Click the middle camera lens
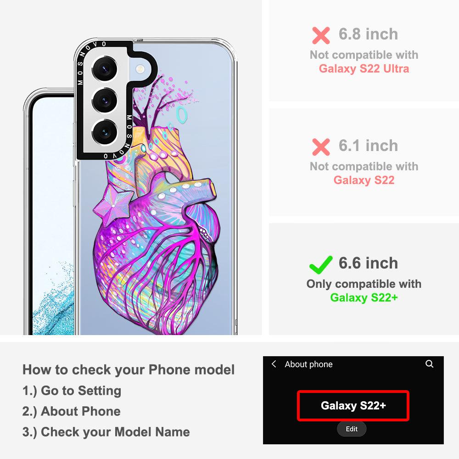 (105, 101)
